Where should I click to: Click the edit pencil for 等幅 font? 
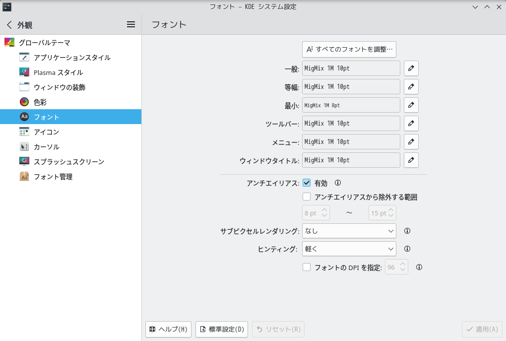(411, 87)
